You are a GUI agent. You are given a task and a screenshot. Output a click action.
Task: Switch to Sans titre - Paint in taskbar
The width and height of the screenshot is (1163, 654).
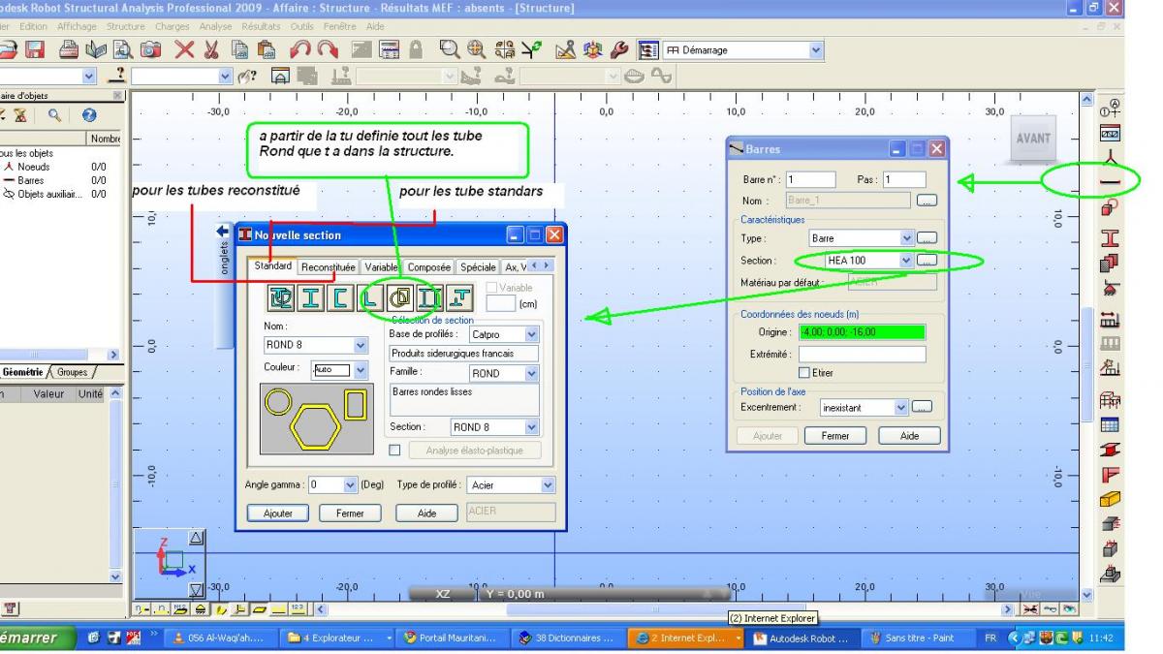[x=920, y=638]
